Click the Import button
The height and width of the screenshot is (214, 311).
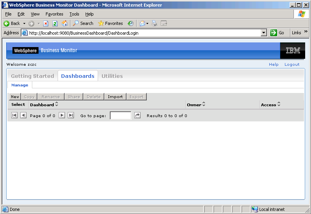115,96
